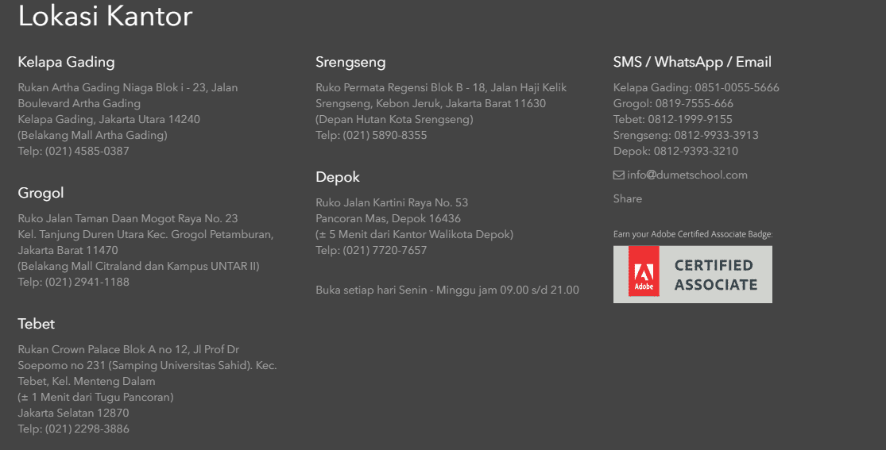Tap Tebet WhatsApp number 0812-1999-9155
The height and width of the screenshot is (450, 886).
click(x=690, y=120)
